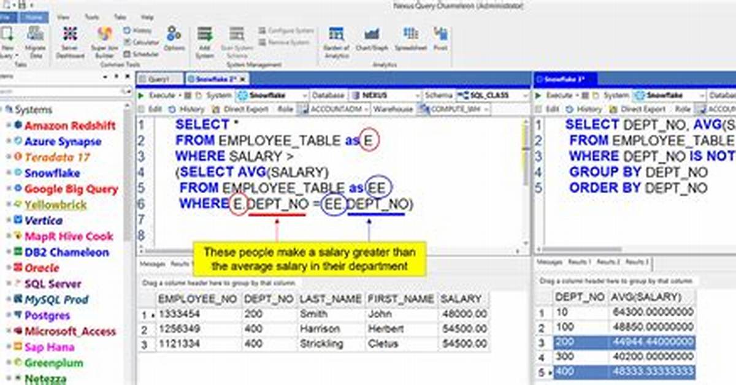Click the LAST_NAME column header
This screenshot has width=736, height=385.
click(x=331, y=299)
